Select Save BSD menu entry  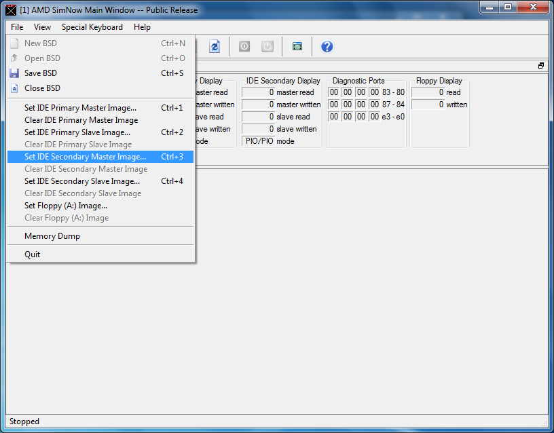tap(100, 73)
